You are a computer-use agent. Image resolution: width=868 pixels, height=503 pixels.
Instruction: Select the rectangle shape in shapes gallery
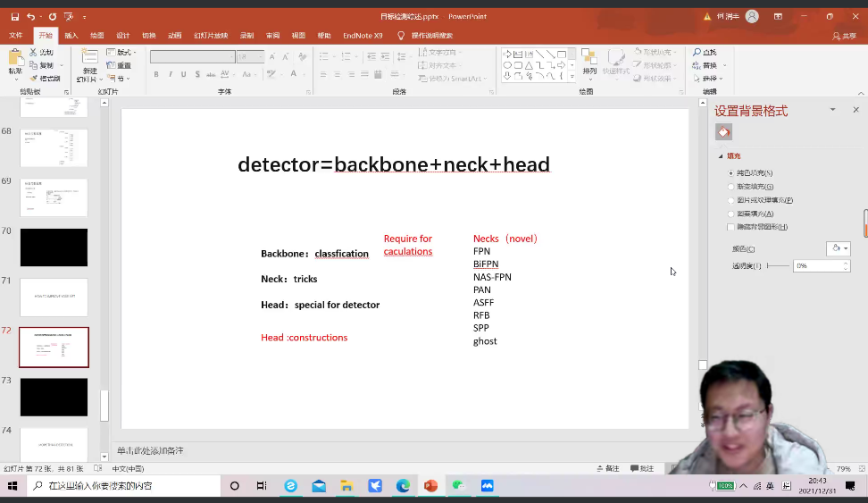[562, 54]
